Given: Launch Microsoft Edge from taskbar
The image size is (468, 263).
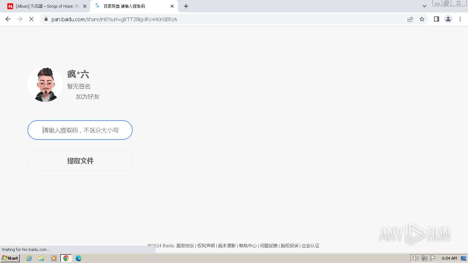Looking at the screenshot, I should tap(79, 258).
